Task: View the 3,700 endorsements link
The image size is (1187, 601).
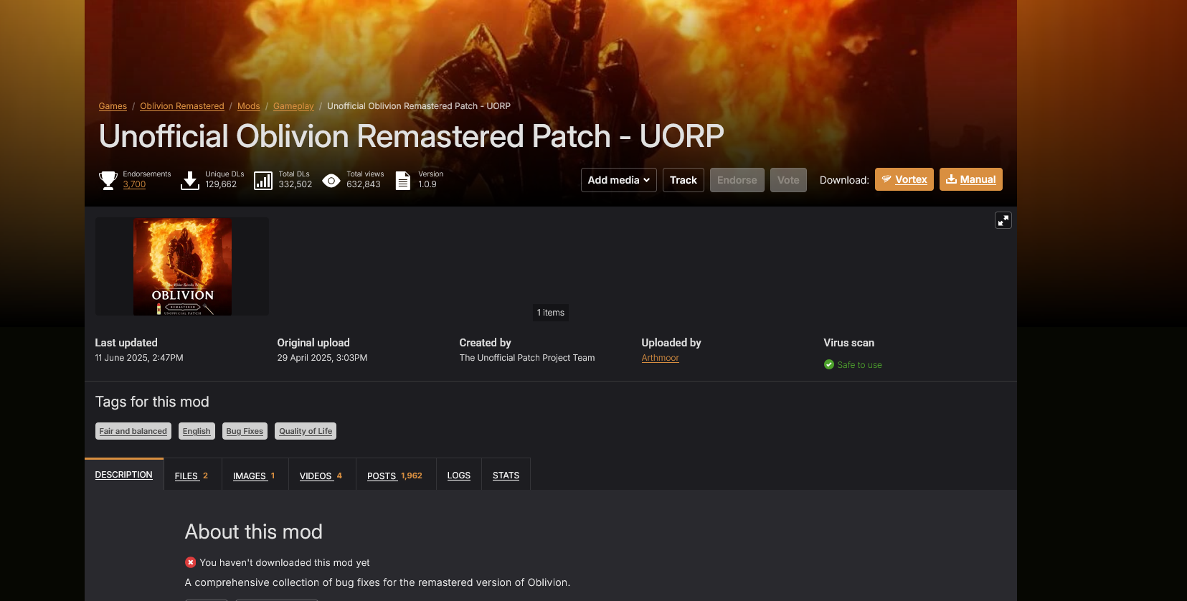Action: coord(134,184)
